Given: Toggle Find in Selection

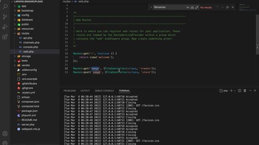Looking at the screenshot, I should point(227,7).
